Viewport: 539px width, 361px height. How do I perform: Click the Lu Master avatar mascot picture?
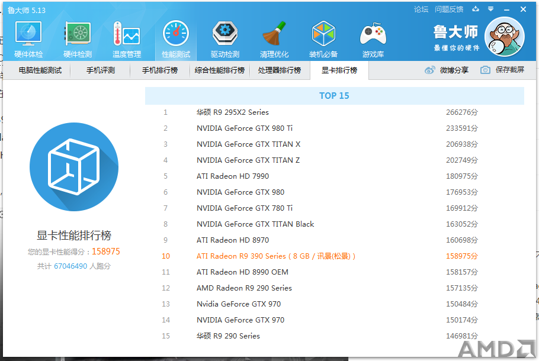click(x=504, y=37)
